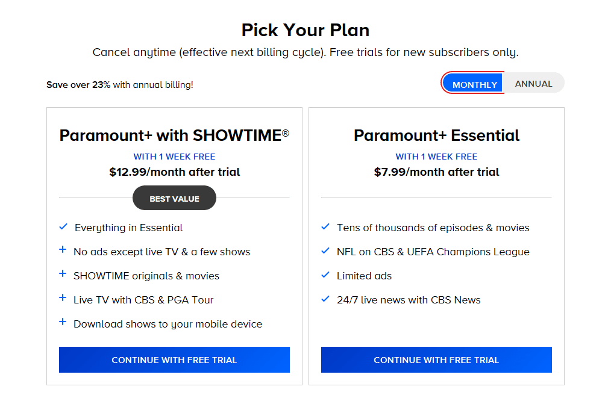Continue with free trial for SHOWTIME plan
The height and width of the screenshot is (407, 611).
(174, 359)
